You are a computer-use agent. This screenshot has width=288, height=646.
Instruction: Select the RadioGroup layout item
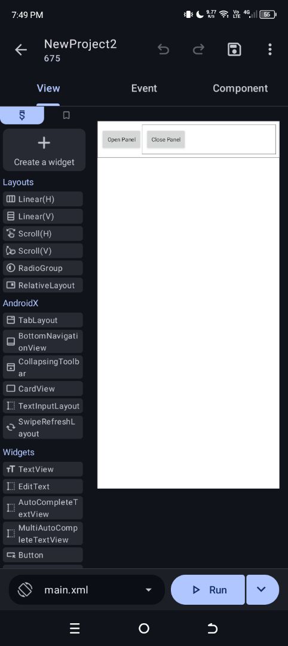click(43, 268)
